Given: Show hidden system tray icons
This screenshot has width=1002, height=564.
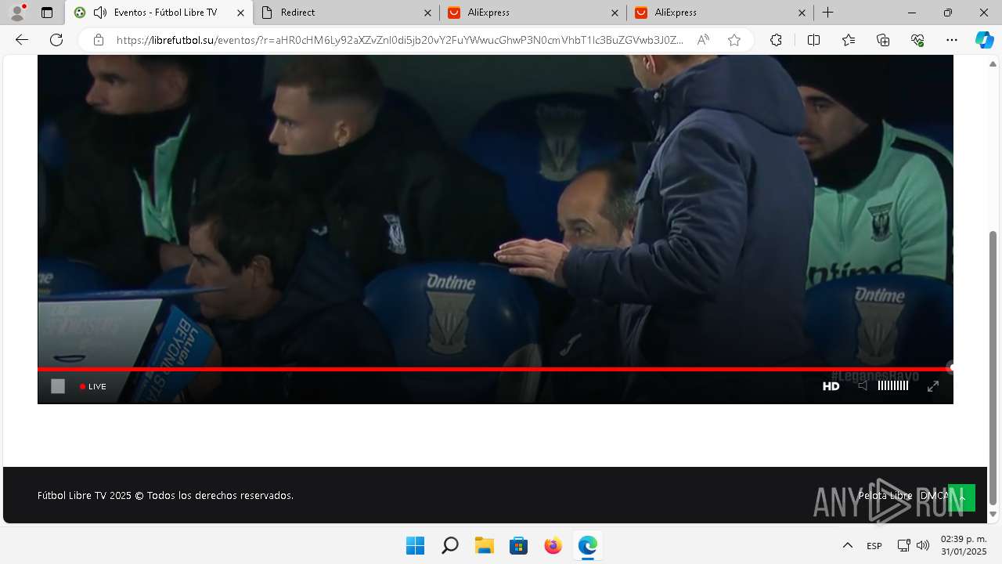Looking at the screenshot, I should 847,545.
